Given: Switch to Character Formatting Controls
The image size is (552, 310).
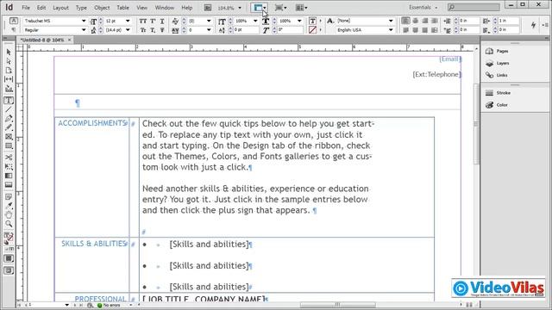Looking at the screenshot, I should [14, 21].
